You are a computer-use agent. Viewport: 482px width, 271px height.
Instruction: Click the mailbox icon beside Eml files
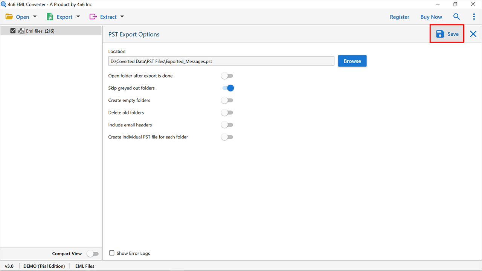pos(21,31)
